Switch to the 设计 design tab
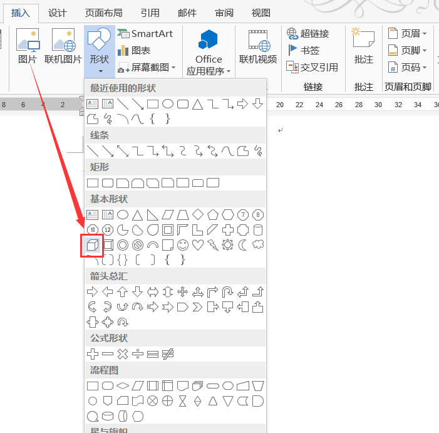Screen dimensions: 439x433 pos(58,13)
